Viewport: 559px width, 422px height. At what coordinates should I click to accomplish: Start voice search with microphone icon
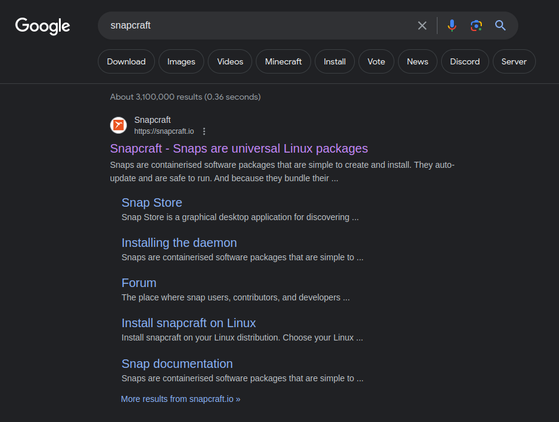pyautogui.click(x=451, y=26)
